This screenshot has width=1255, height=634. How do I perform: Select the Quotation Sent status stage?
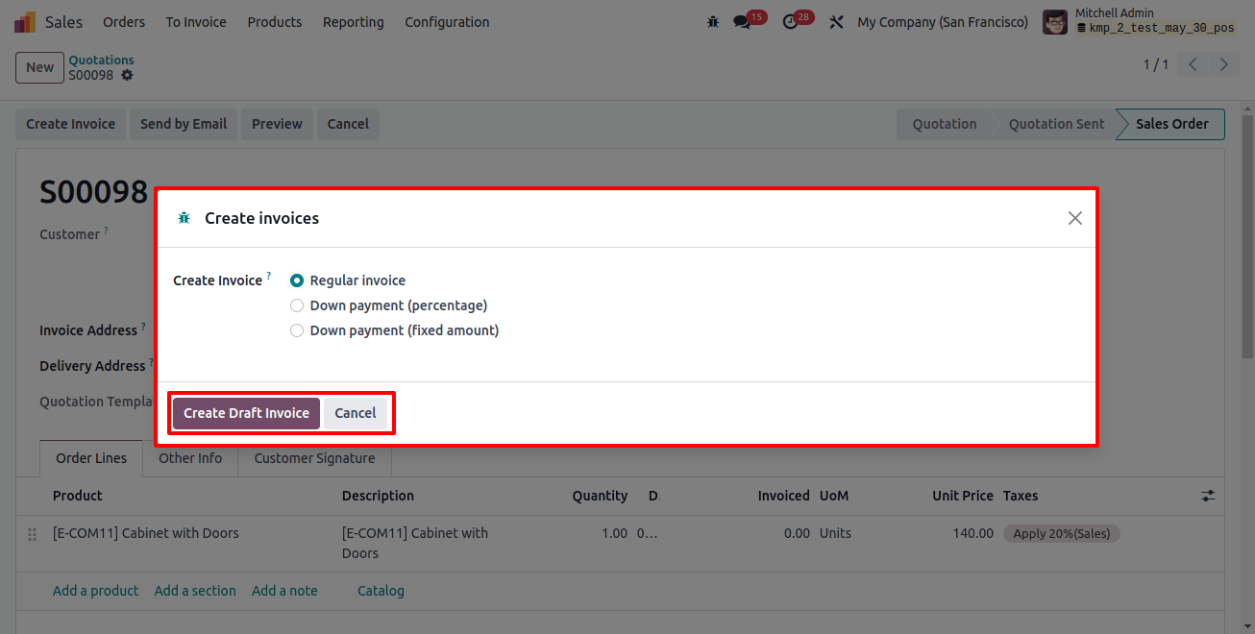pyautogui.click(x=1056, y=124)
